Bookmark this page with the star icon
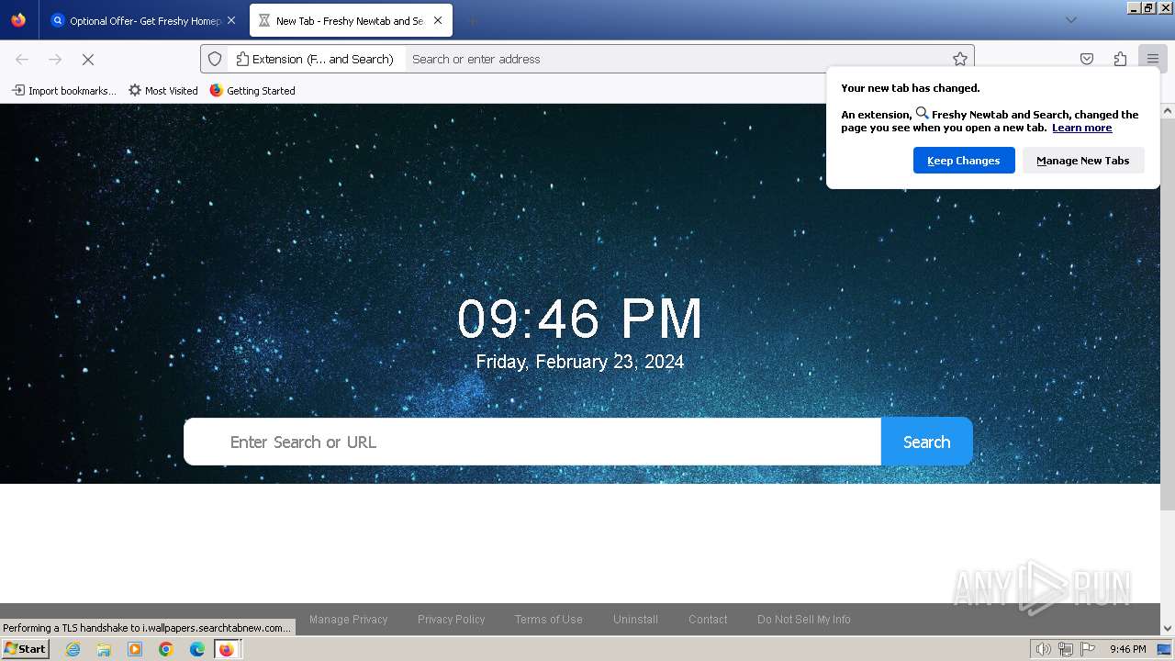The image size is (1175, 661). click(960, 59)
